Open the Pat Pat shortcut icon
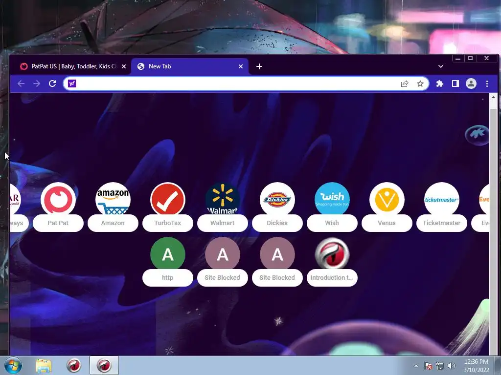This screenshot has height=375, width=501. (x=58, y=199)
